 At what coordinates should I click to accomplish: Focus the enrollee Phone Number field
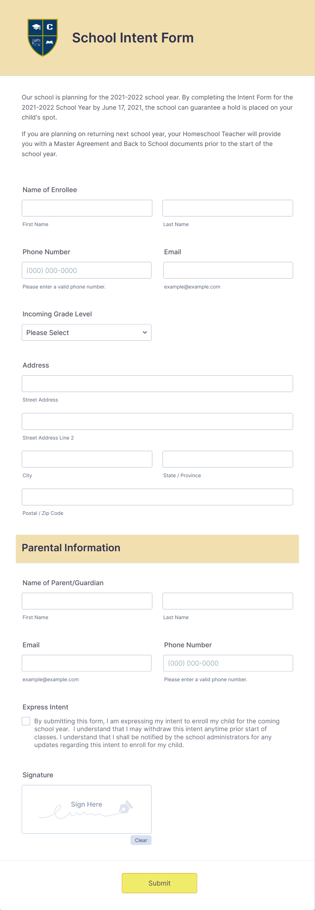(x=87, y=270)
